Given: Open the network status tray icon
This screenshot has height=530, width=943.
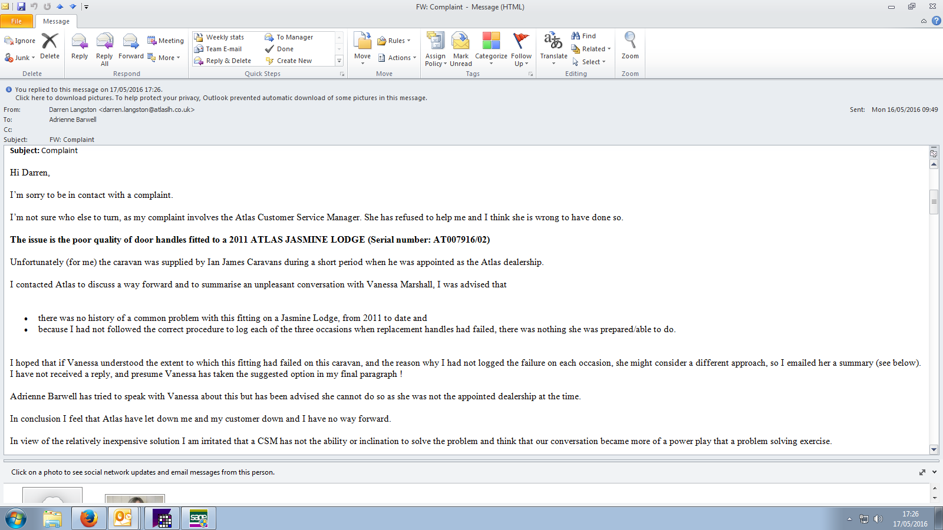Looking at the screenshot, I should (864, 519).
